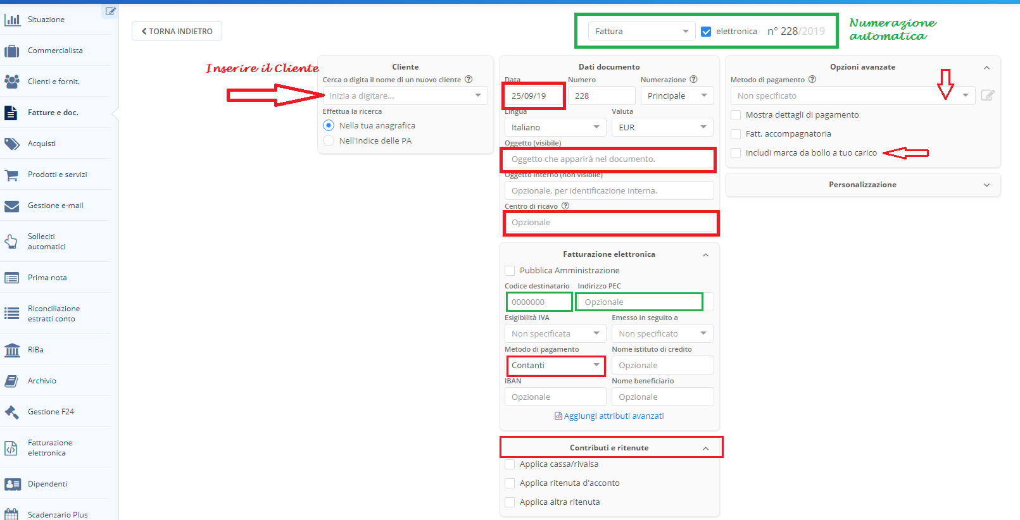
Task: Tick Applica ritenuta d'acconto checkbox
Action: pyautogui.click(x=510, y=483)
